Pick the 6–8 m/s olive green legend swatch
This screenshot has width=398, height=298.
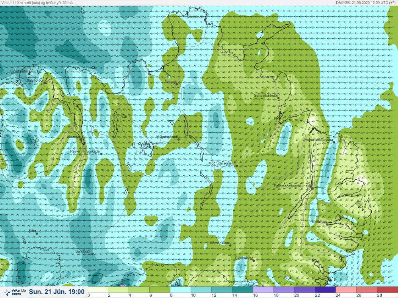[160, 290]
